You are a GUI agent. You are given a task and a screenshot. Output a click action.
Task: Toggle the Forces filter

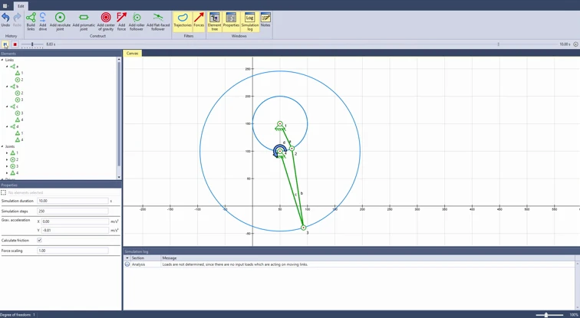coord(199,21)
